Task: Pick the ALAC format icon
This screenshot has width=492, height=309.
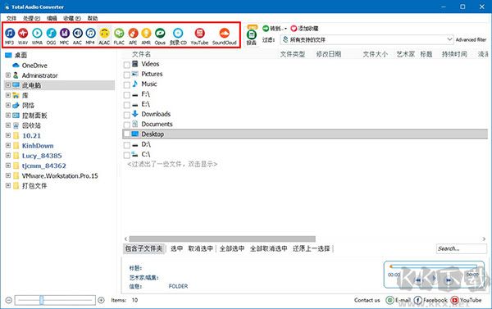Action: point(104,36)
